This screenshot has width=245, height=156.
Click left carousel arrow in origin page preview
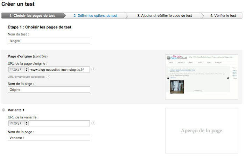click(x=167, y=78)
